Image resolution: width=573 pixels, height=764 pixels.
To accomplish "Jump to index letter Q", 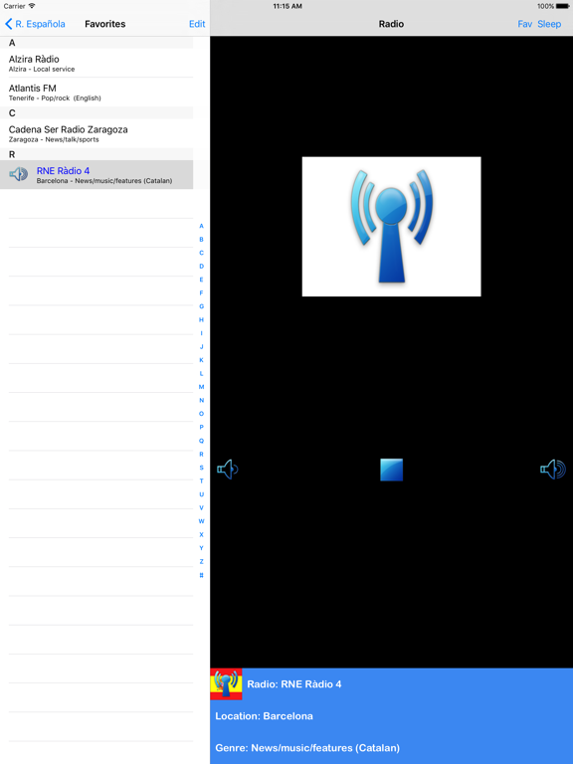I will [201, 441].
